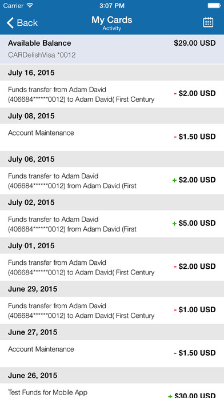The height and width of the screenshot is (398, 224).
Task: Open the June 27 Account Maintenance entry
Action: [x=112, y=353]
